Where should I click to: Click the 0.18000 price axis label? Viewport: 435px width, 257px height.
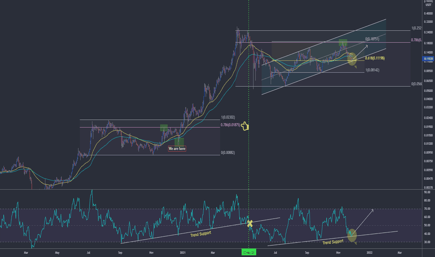(428, 43)
